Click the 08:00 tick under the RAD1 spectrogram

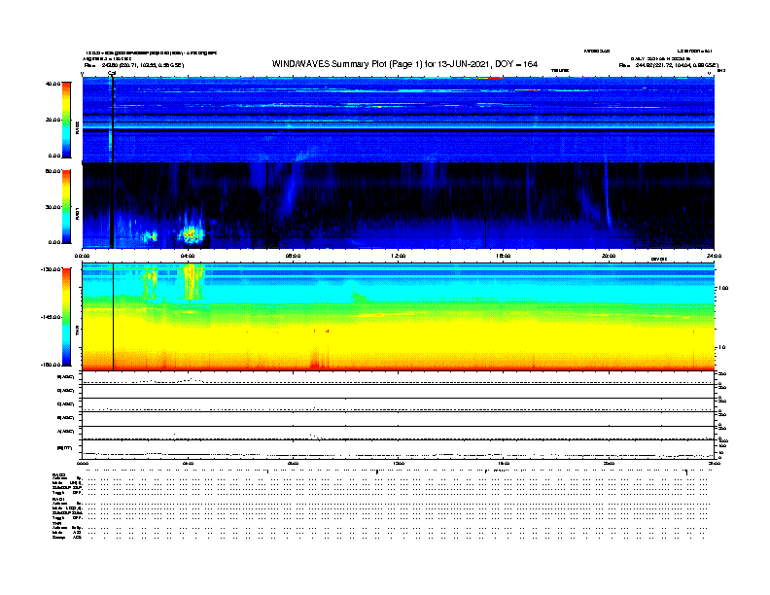[293, 256]
